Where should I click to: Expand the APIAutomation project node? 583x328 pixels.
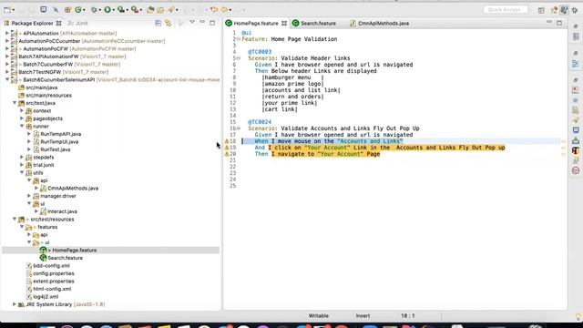7,33
